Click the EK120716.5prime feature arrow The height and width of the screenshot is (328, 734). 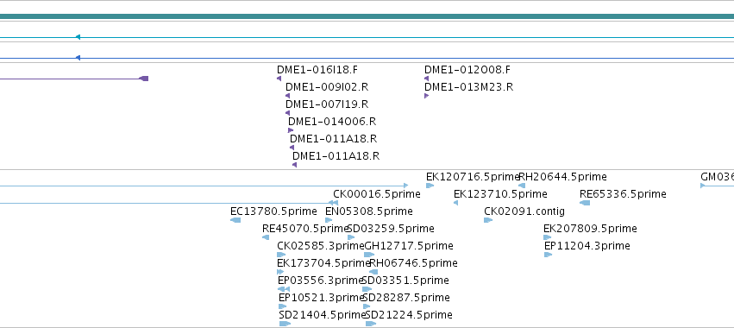click(x=430, y=186)
